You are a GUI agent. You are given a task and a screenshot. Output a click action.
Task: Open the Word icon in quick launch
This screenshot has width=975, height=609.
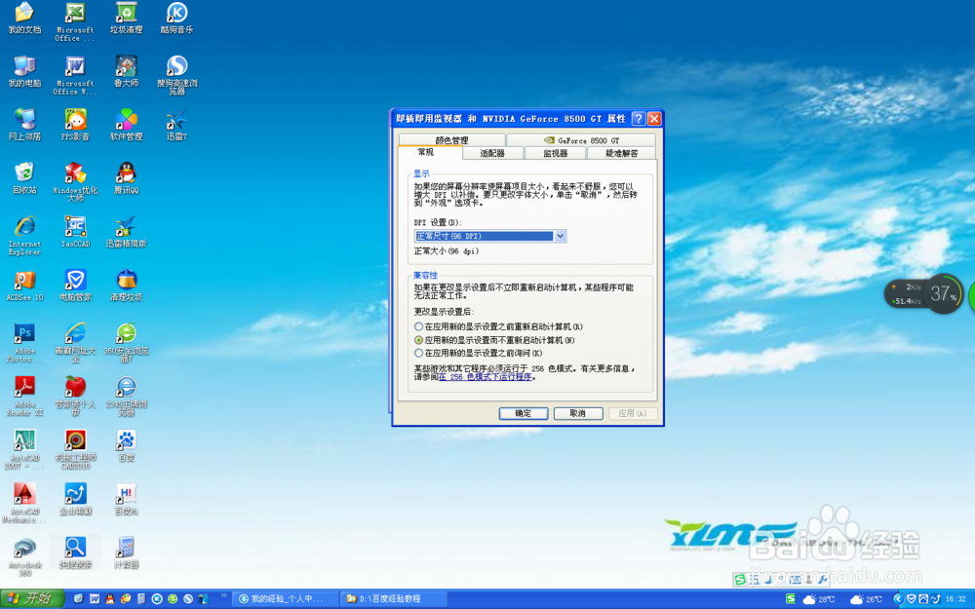[x=95, y=599]
